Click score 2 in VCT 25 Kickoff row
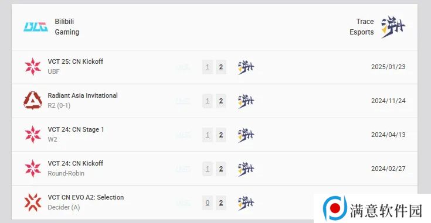Viewport: 431px width, 223px height. pos(221,67)
